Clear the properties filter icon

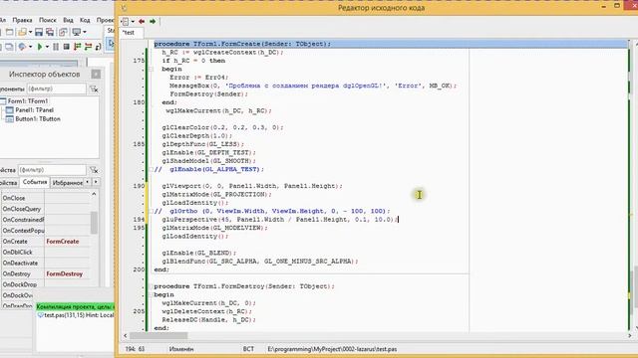pyautogui.click(x=94, y=170)
